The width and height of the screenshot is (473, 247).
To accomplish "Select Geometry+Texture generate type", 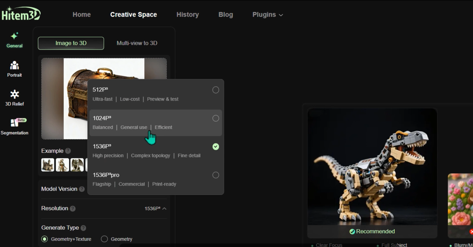I will (x=45, y=239).
